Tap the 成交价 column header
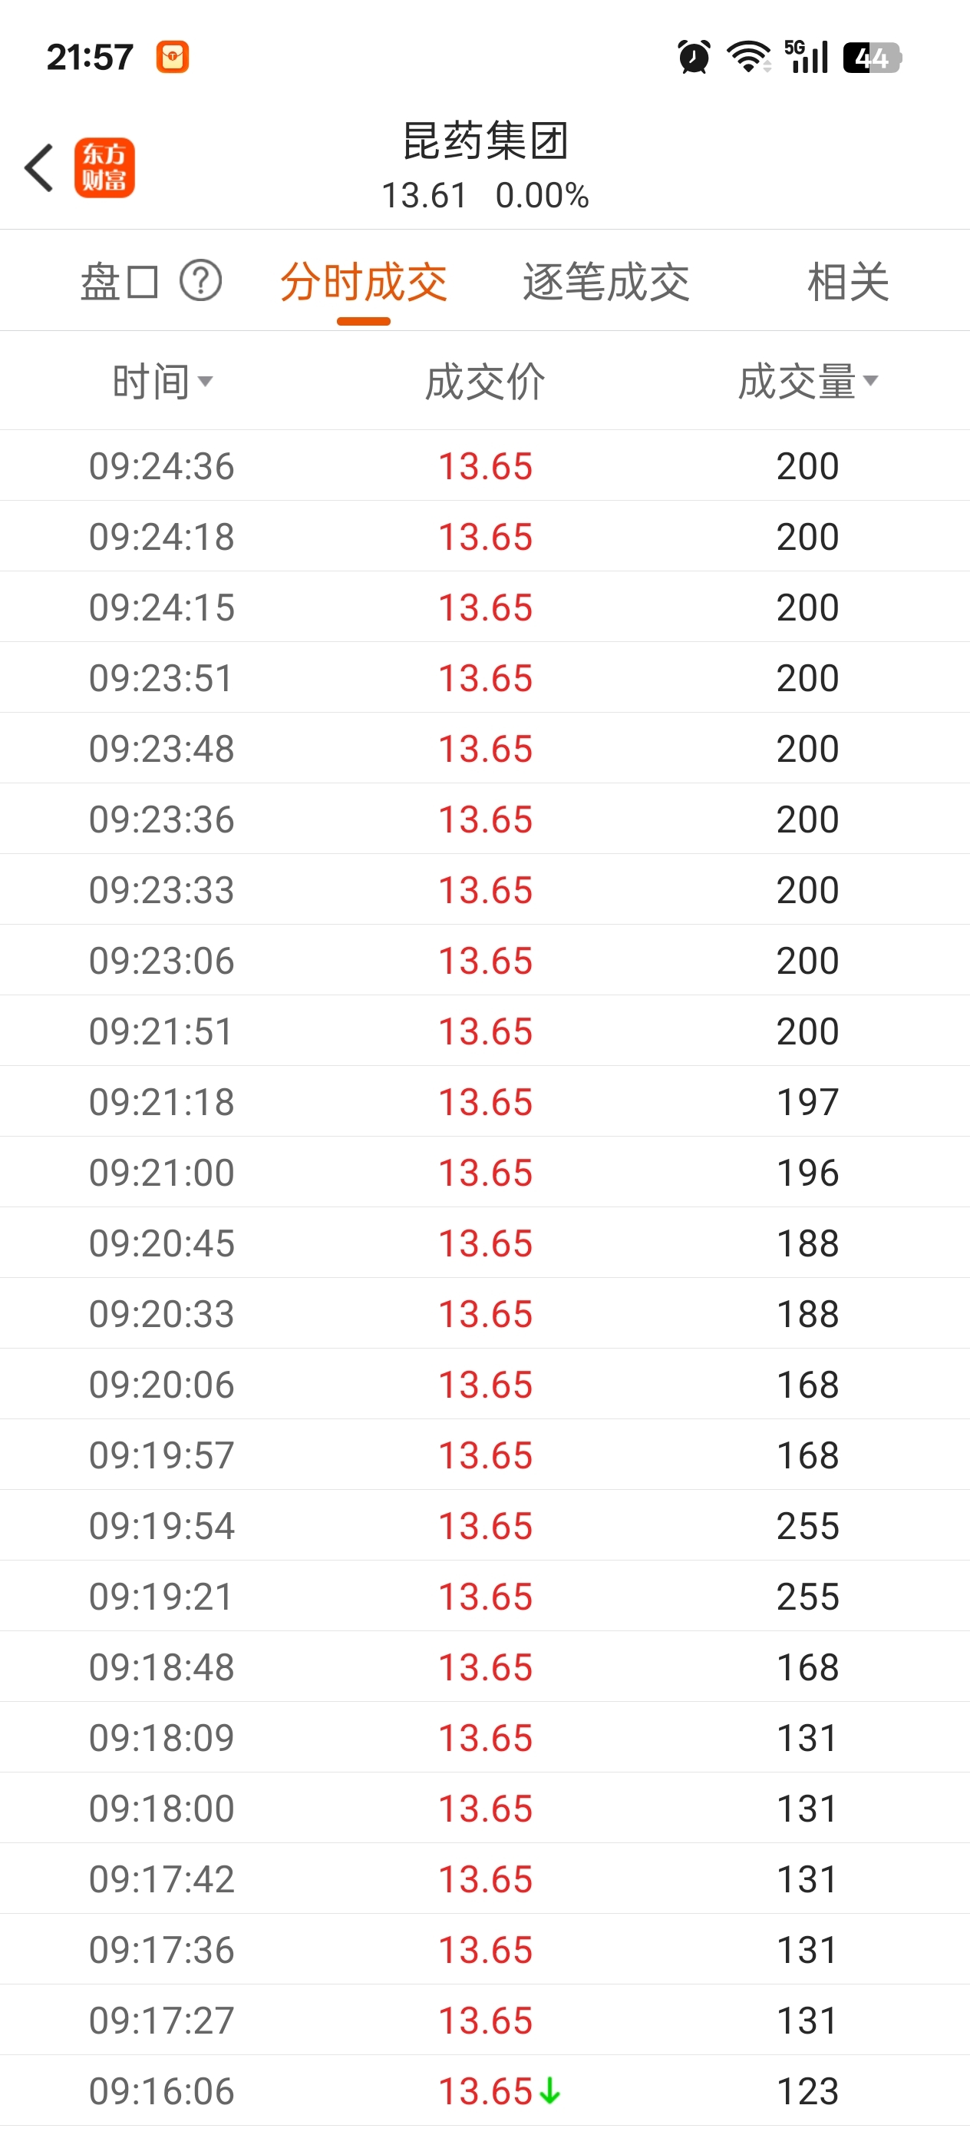The image size is (970, 2135). point(486,381)
